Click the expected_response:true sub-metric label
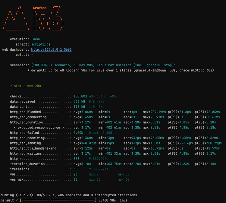 point(39,128)
